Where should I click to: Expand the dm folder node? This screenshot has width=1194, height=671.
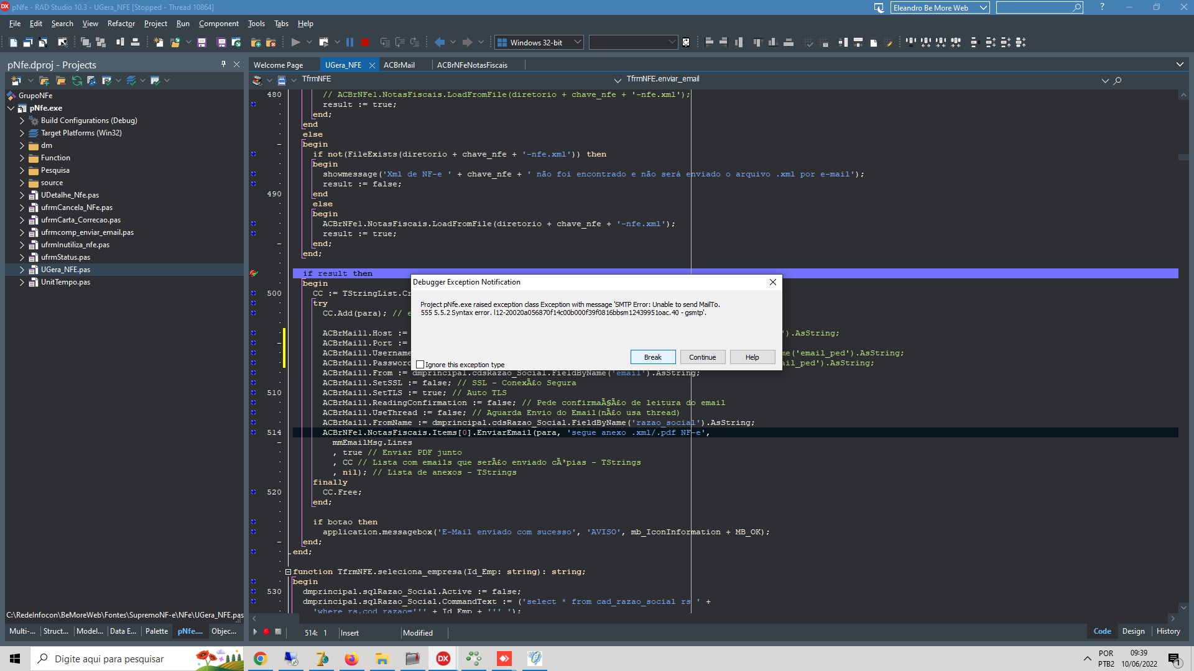[x=22, y=145]
